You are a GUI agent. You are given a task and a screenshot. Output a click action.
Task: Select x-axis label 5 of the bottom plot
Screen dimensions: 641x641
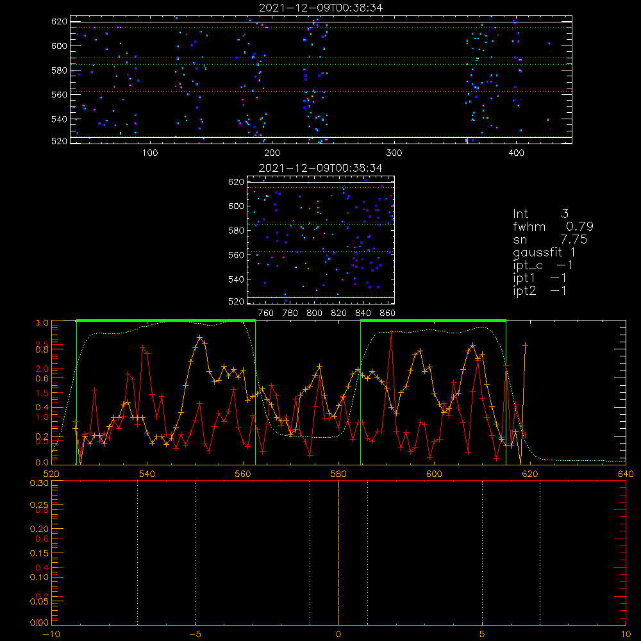coord(483,634)
